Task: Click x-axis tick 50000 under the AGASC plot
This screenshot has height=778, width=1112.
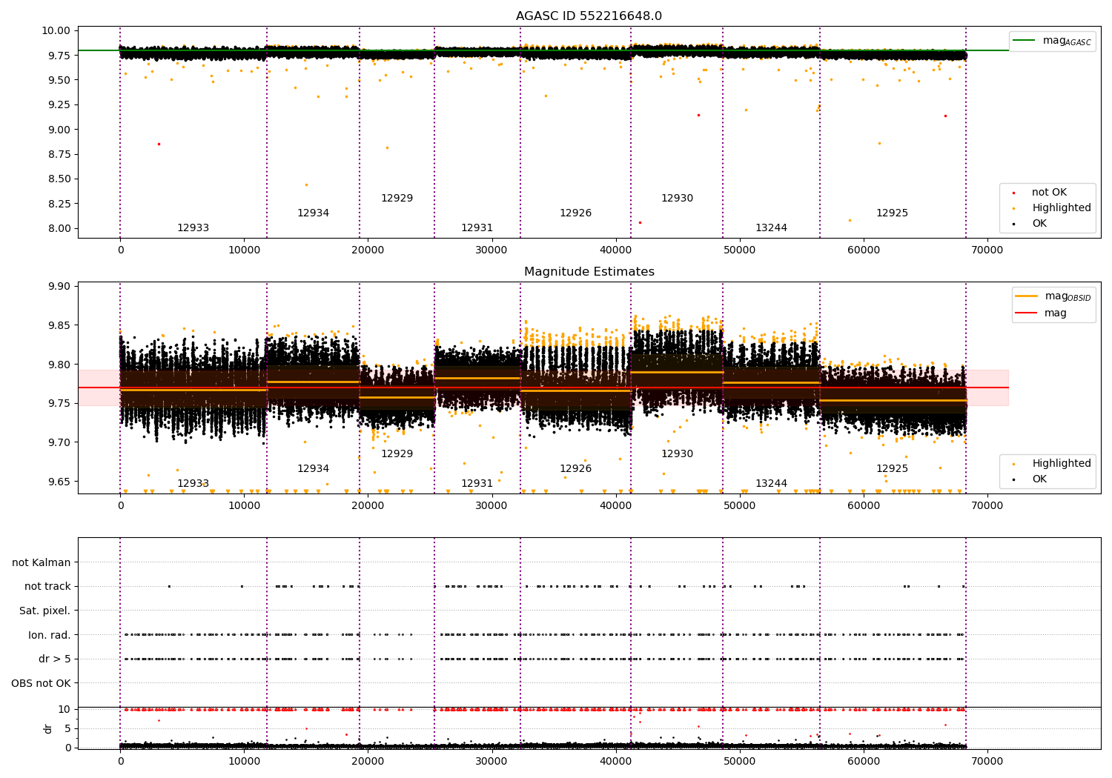Action: (x=739, y=250)
